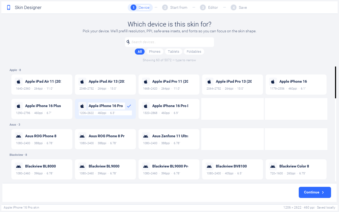Click the Blackview Color 8 title
This screenshot has height=212, width=339.
point(294,166)
